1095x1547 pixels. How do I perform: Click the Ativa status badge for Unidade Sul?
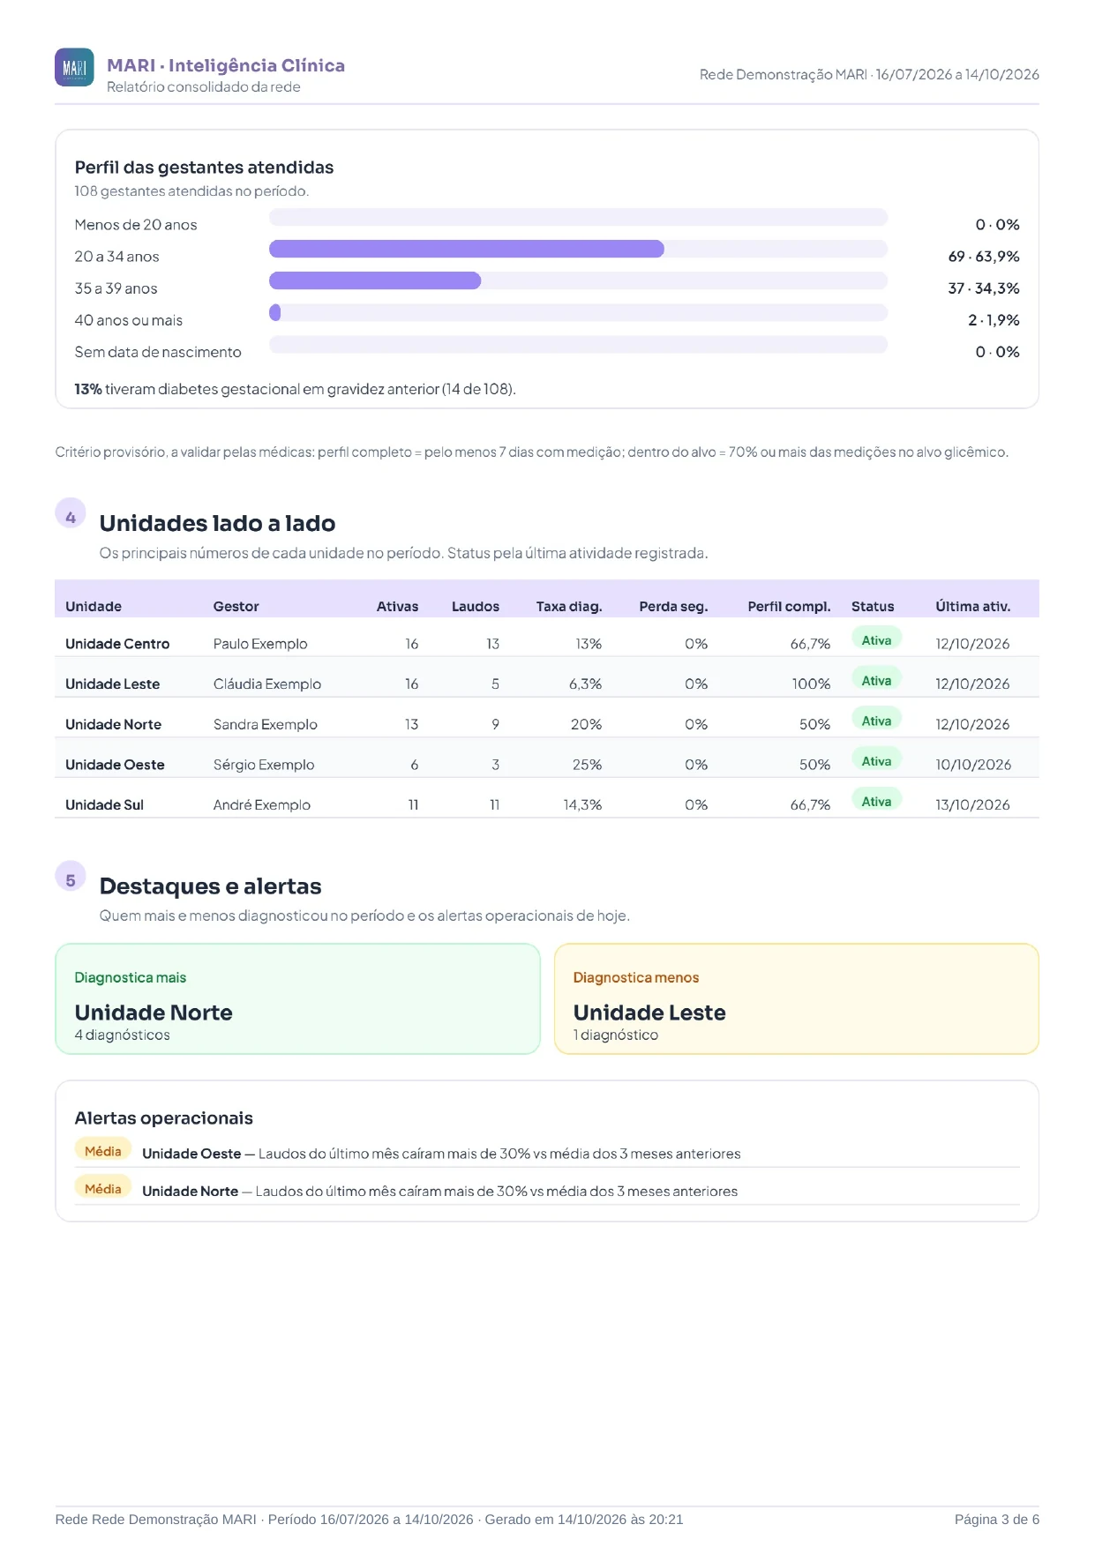tap(876, 802)
